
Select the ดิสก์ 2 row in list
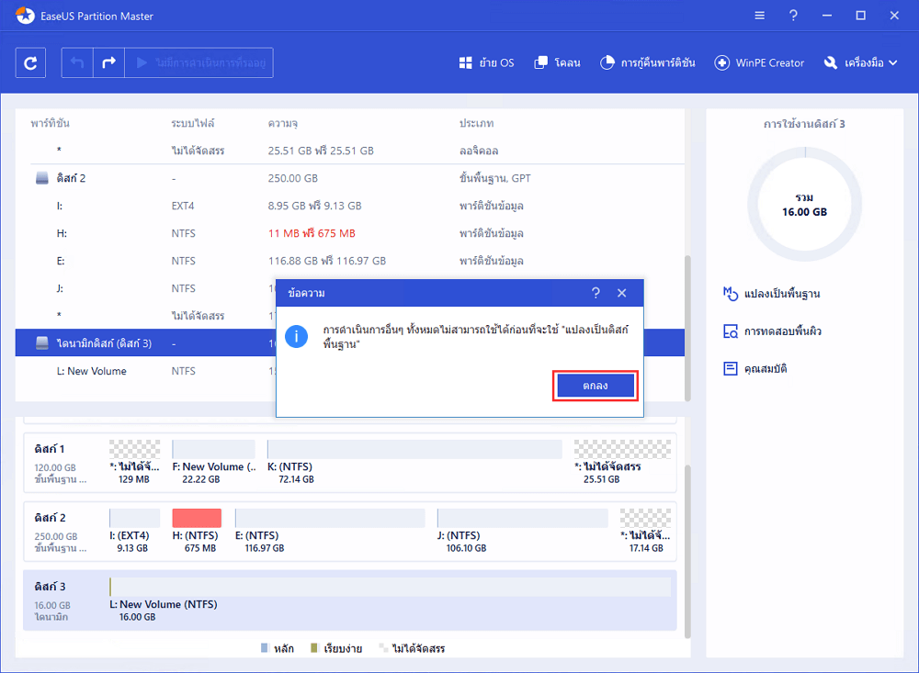[x=350, y=178]
